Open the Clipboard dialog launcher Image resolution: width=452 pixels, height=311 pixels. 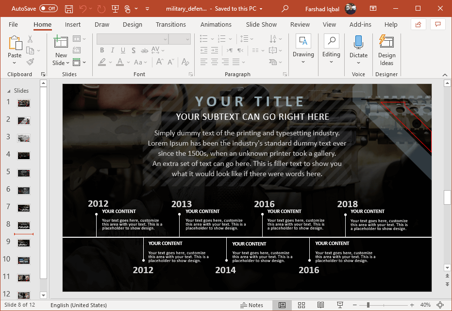pos(43,74)
